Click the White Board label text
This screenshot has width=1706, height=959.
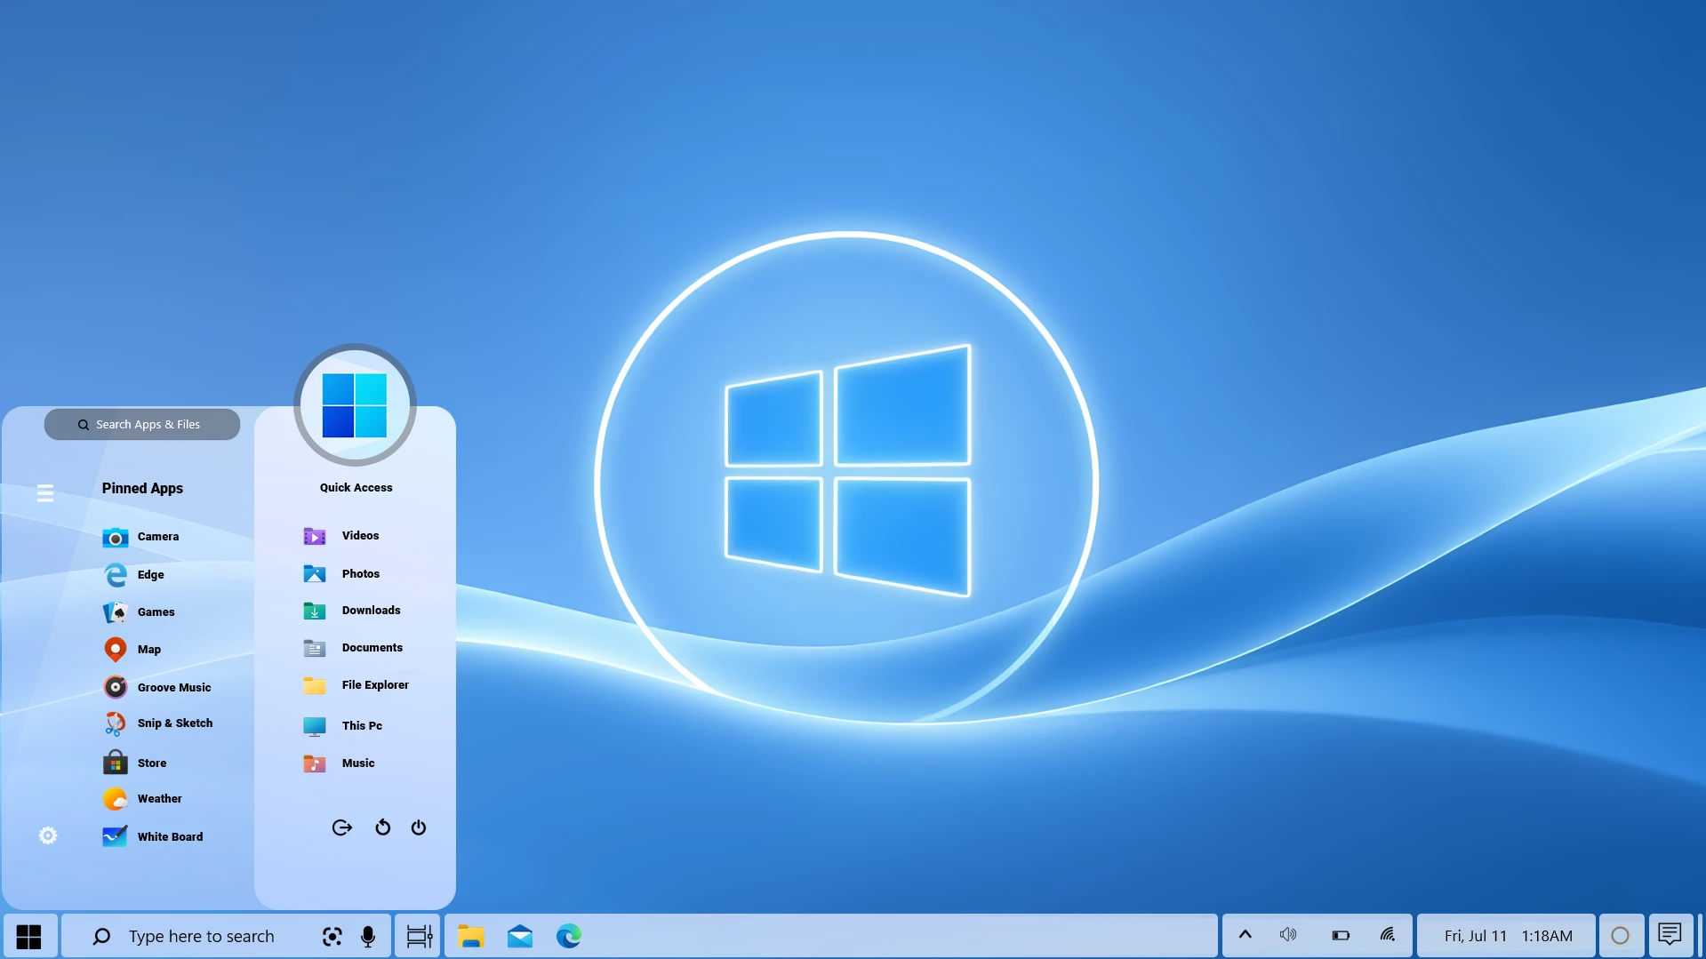(171, 837)
